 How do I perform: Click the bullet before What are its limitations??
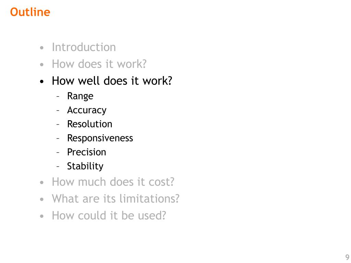(x=41, y=199)
